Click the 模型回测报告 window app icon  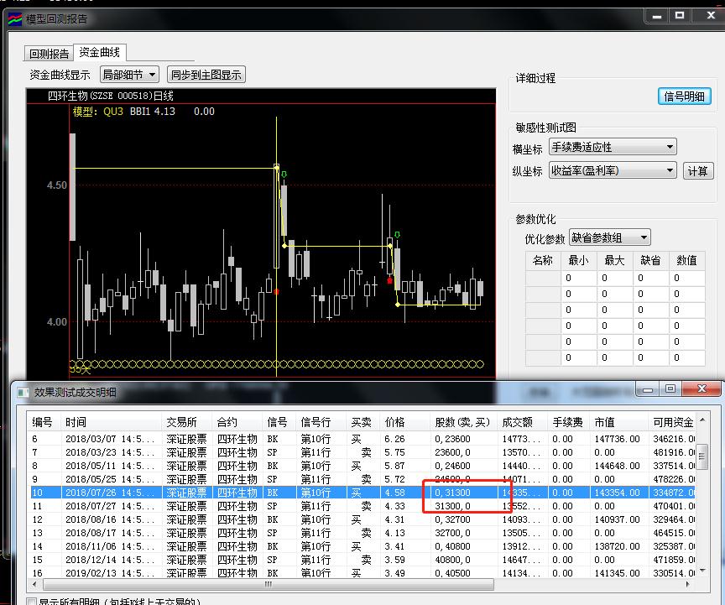[x=15, y=18]
